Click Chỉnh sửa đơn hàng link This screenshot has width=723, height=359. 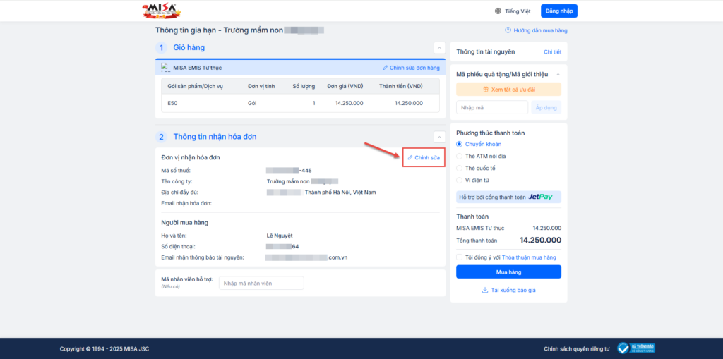[x=414, y=68]
